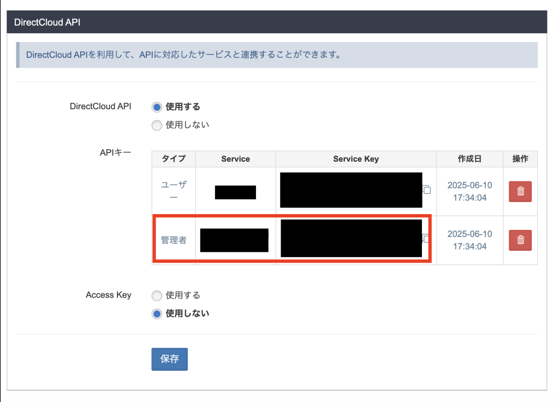Screen dimensions: 559x402
Task: Delete the ユーザー API key with trash icon
Action: pos(520,191)
